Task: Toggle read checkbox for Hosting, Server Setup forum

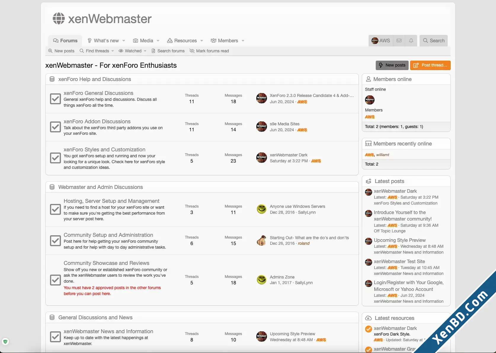Action: (55, 210)
